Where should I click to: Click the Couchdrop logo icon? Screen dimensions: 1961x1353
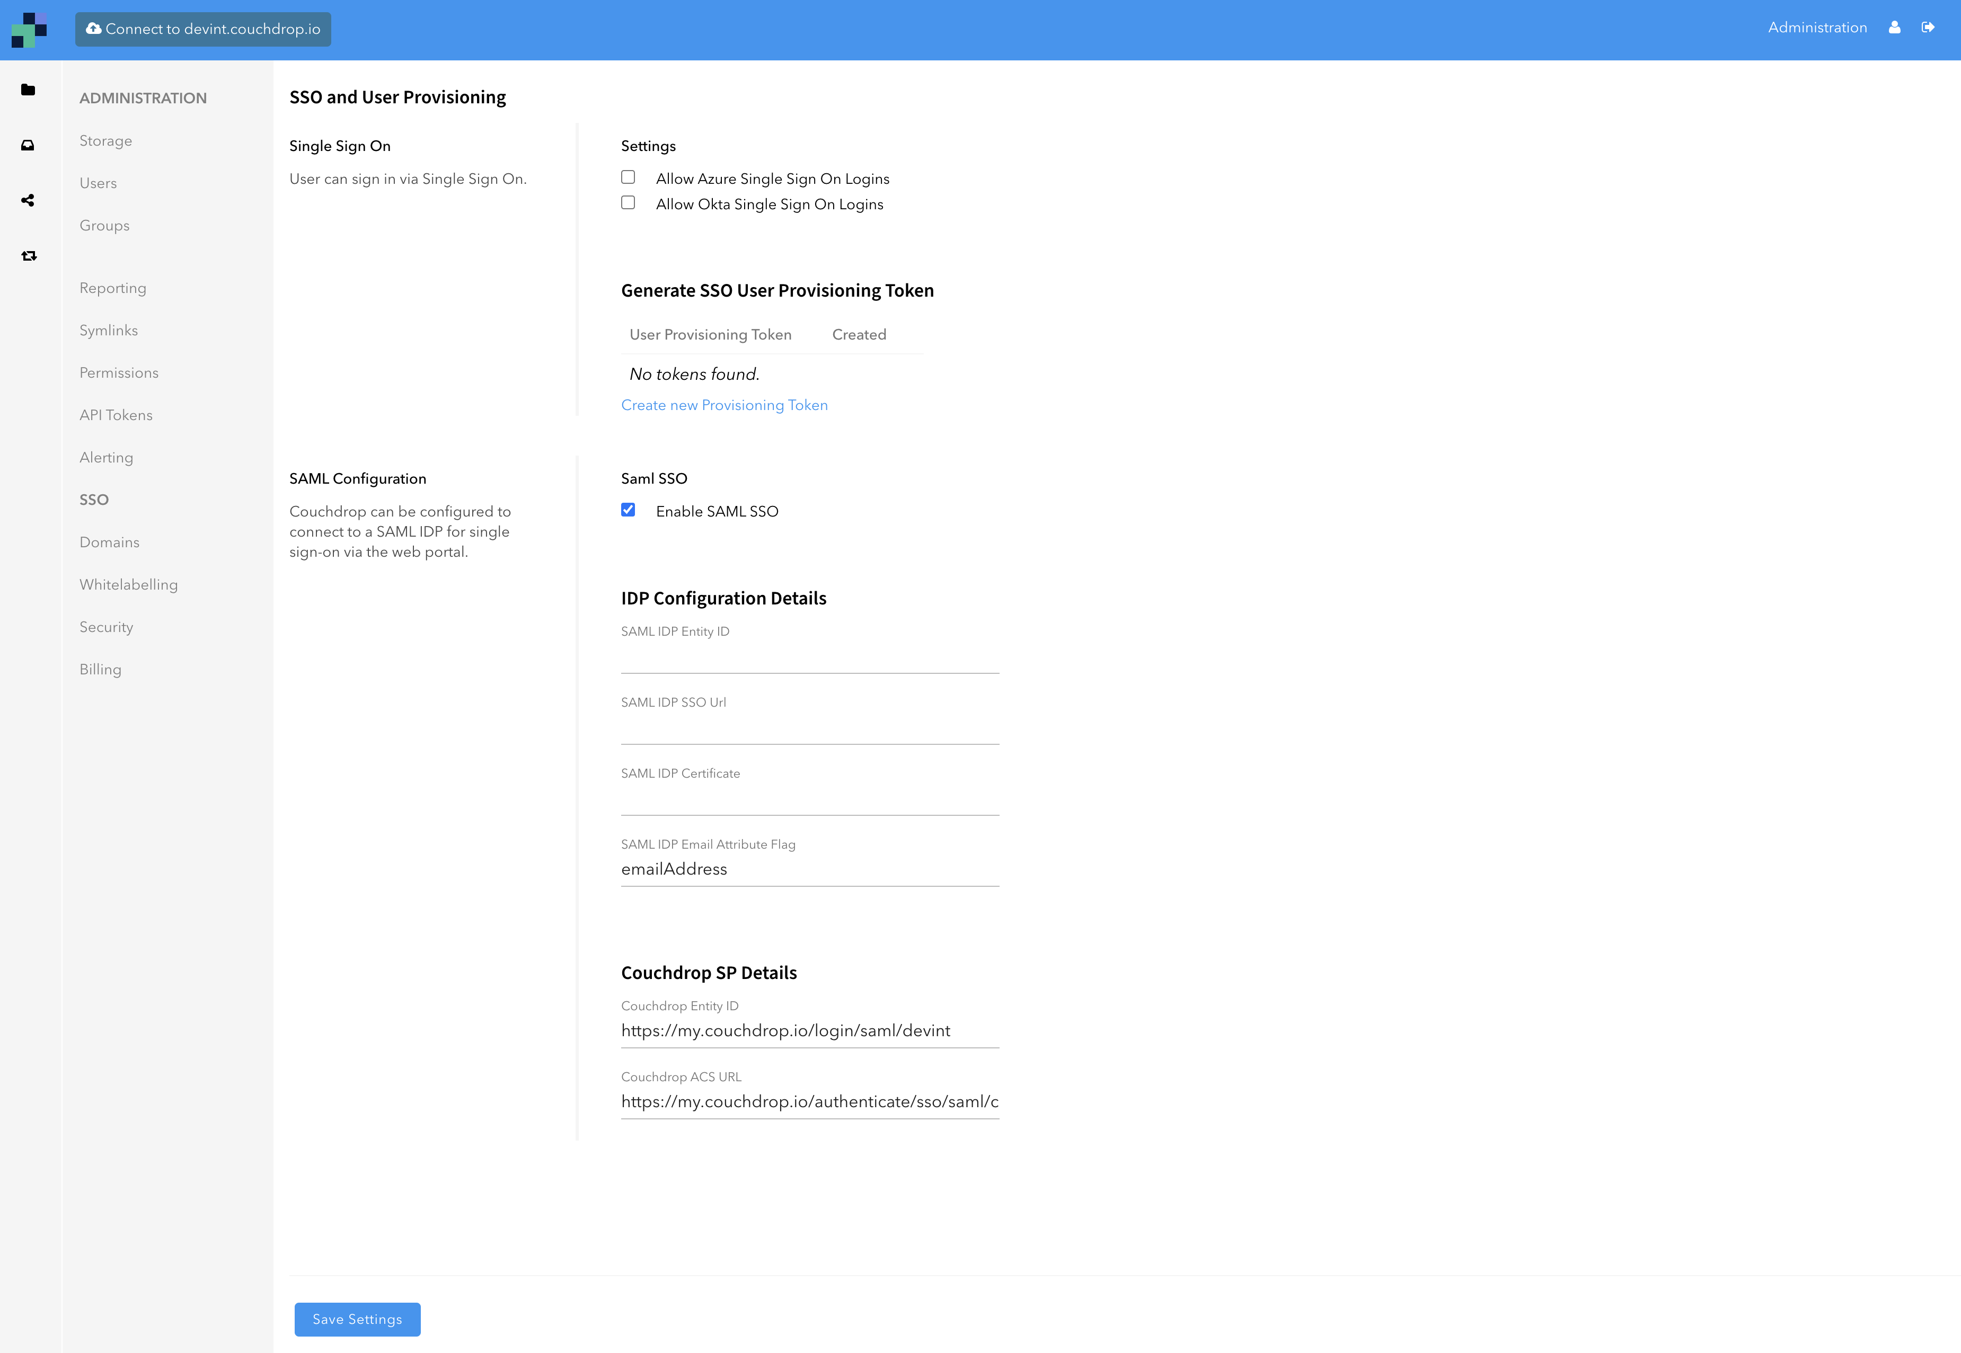29,30
